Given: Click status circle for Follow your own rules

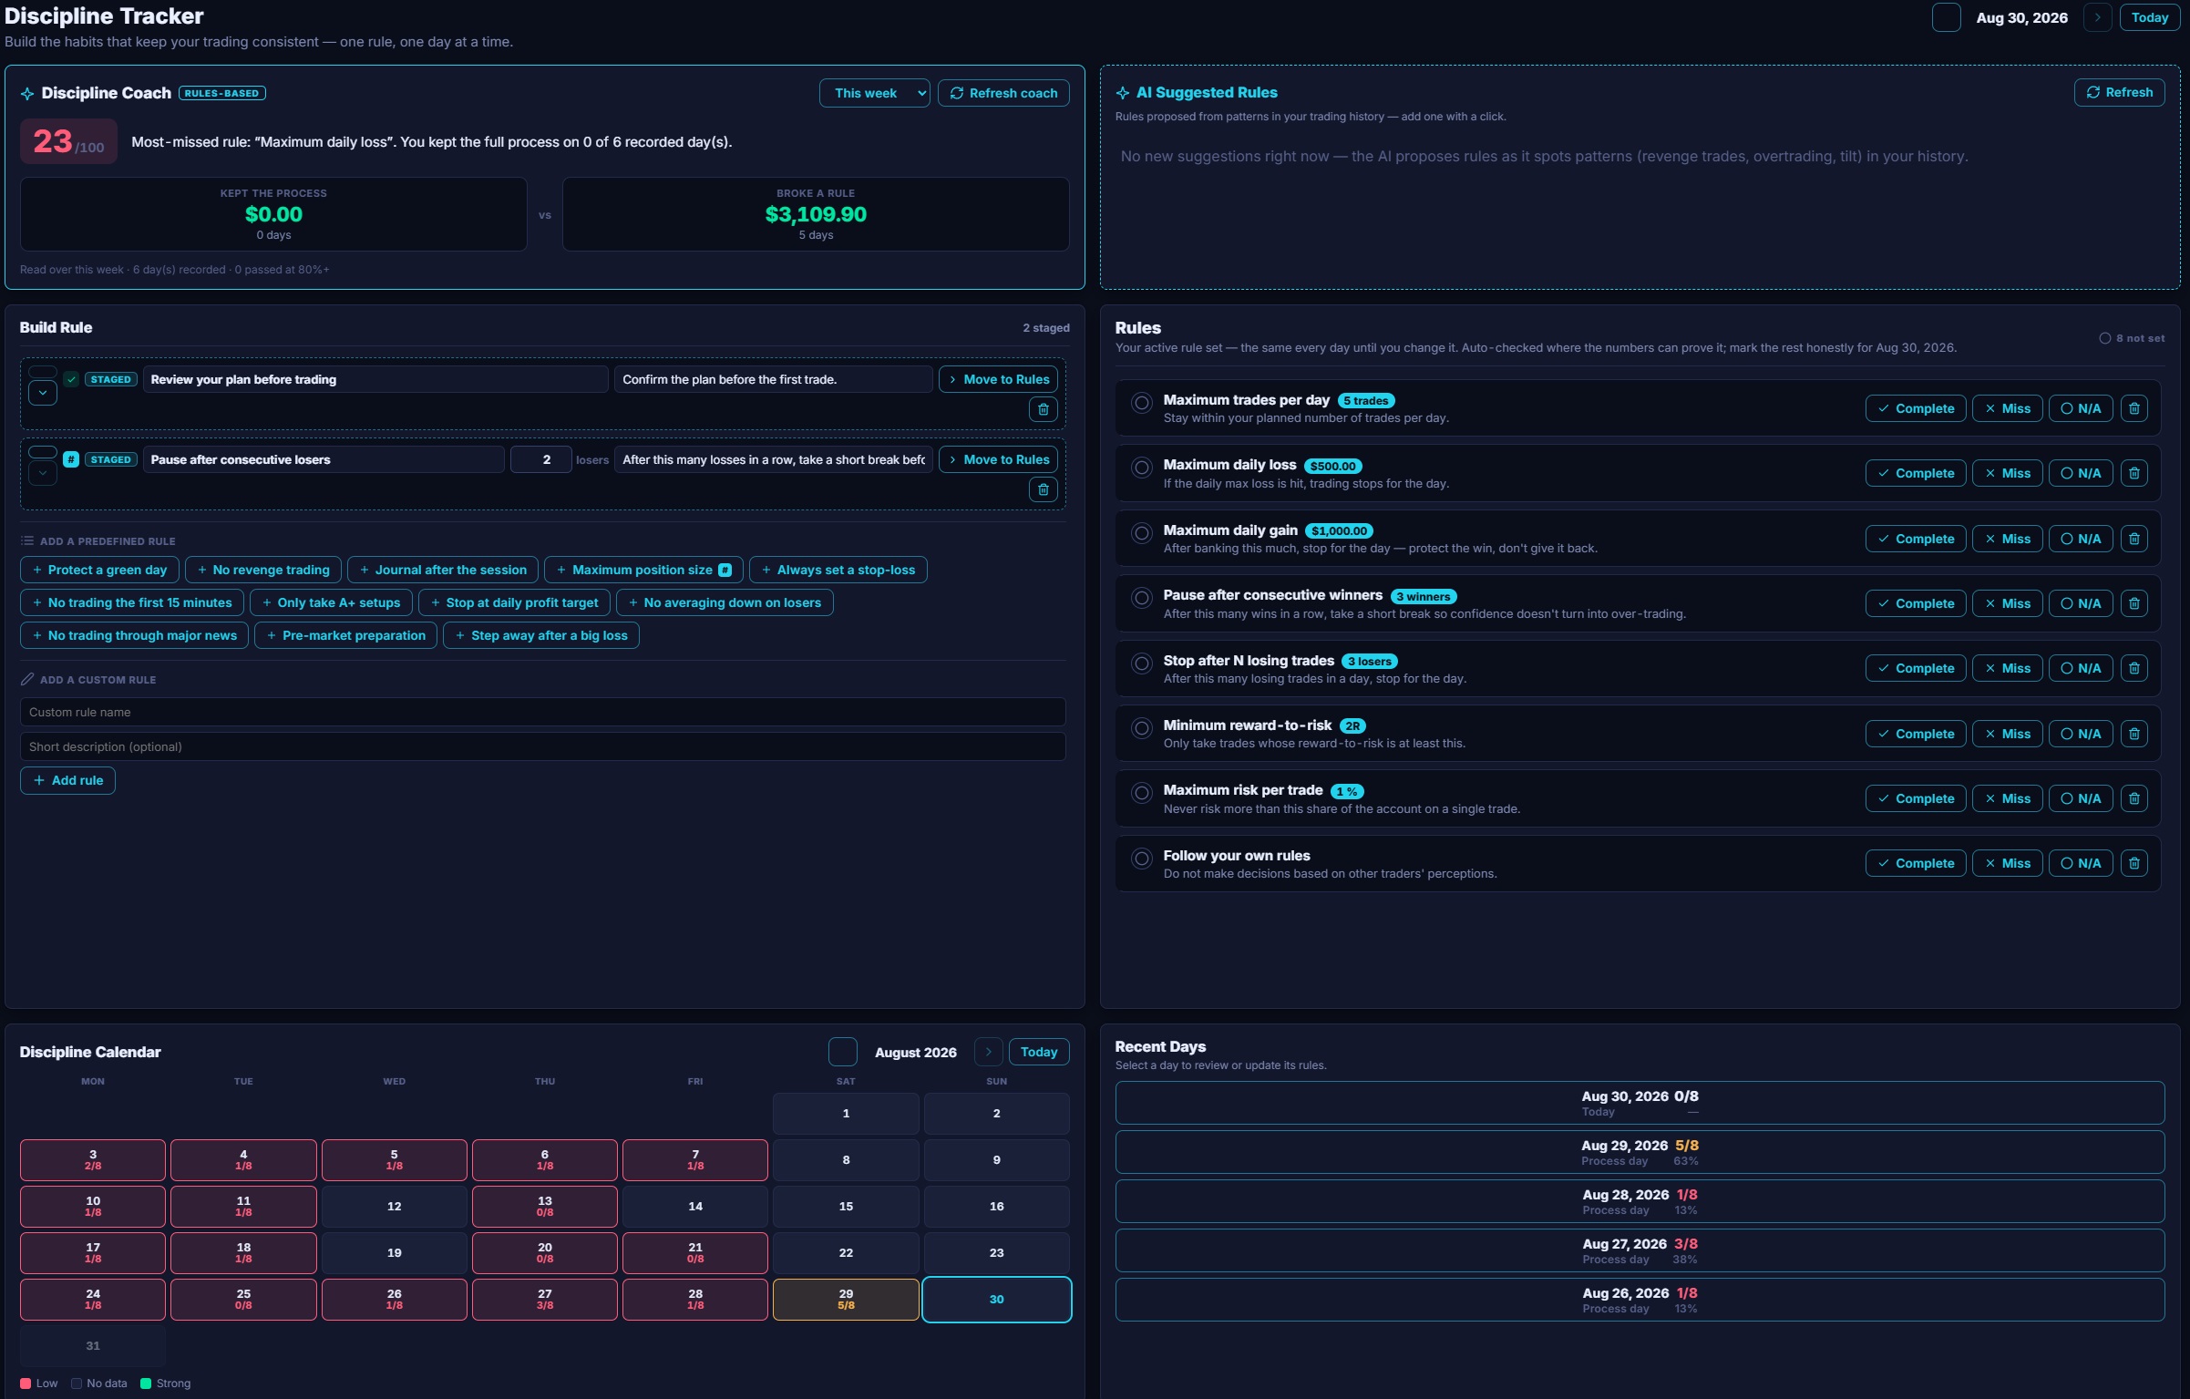Looking at the screenshot, I should [1141, 858].
